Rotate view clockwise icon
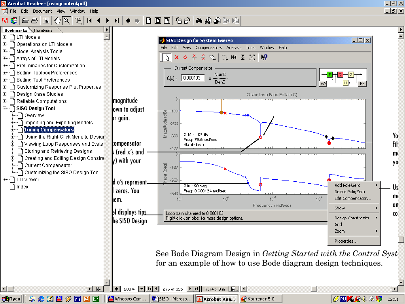This screenshot has width=405, height=304. (x=187, y=21)
